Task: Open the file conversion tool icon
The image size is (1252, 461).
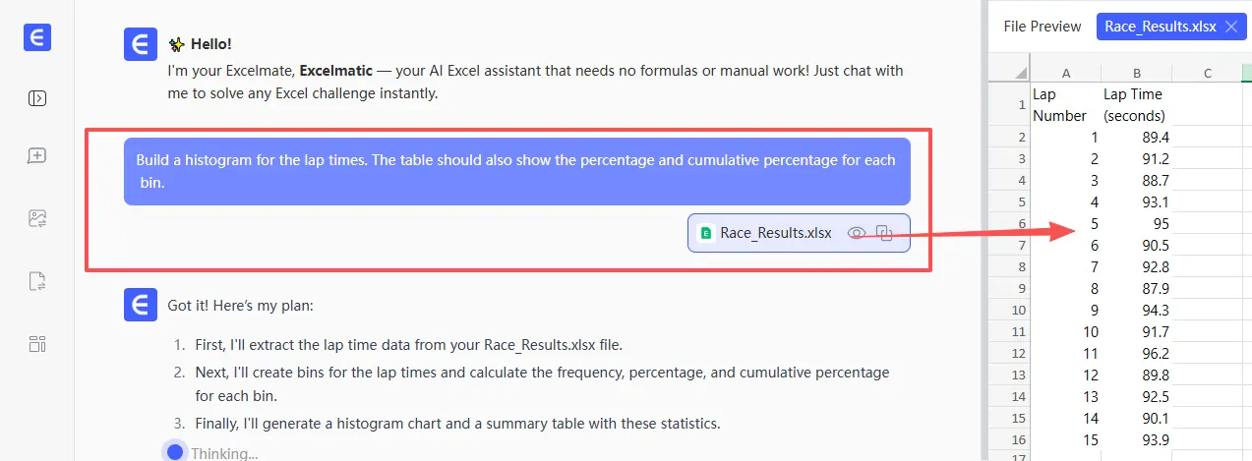Action: pos(37,281)
